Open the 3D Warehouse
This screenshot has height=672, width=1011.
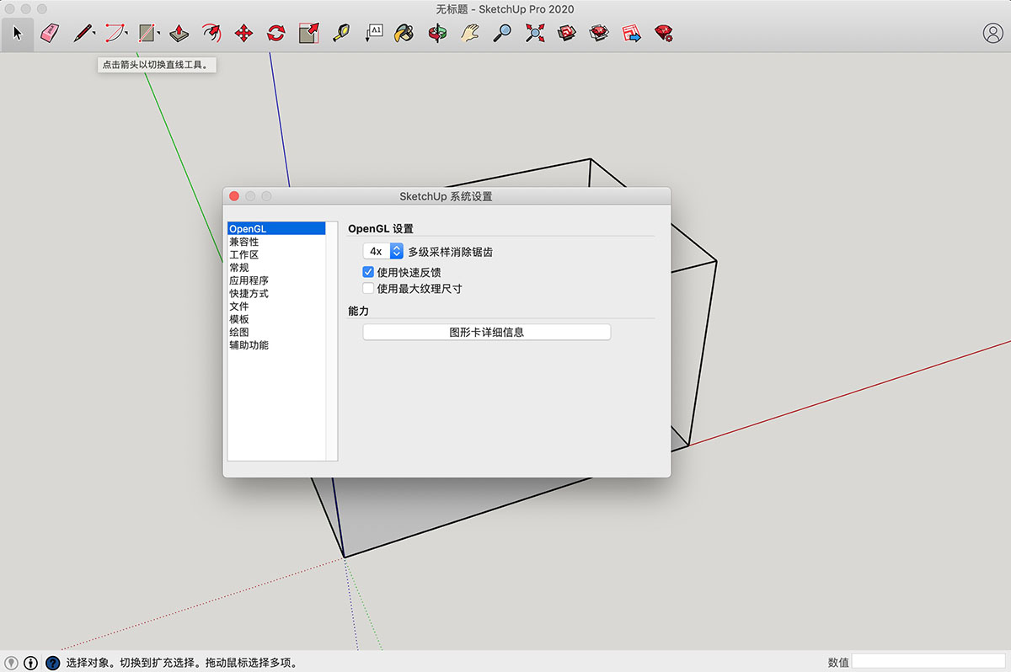coord(567,34)
